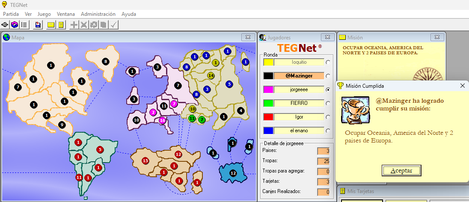Open the Partida menu

[x=11, y=14]
